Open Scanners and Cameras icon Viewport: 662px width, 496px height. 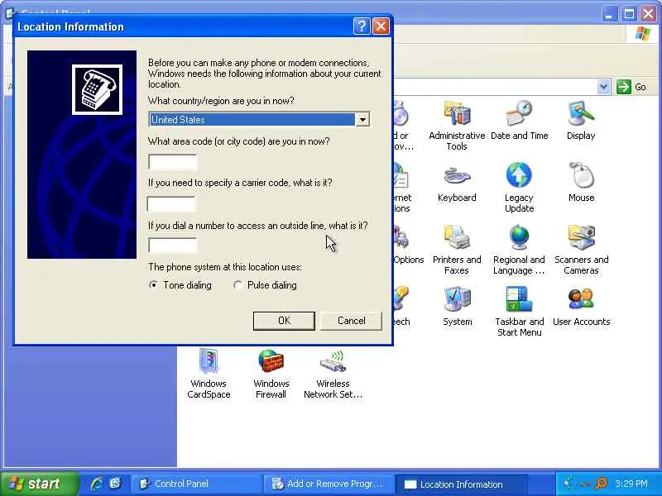582,250
